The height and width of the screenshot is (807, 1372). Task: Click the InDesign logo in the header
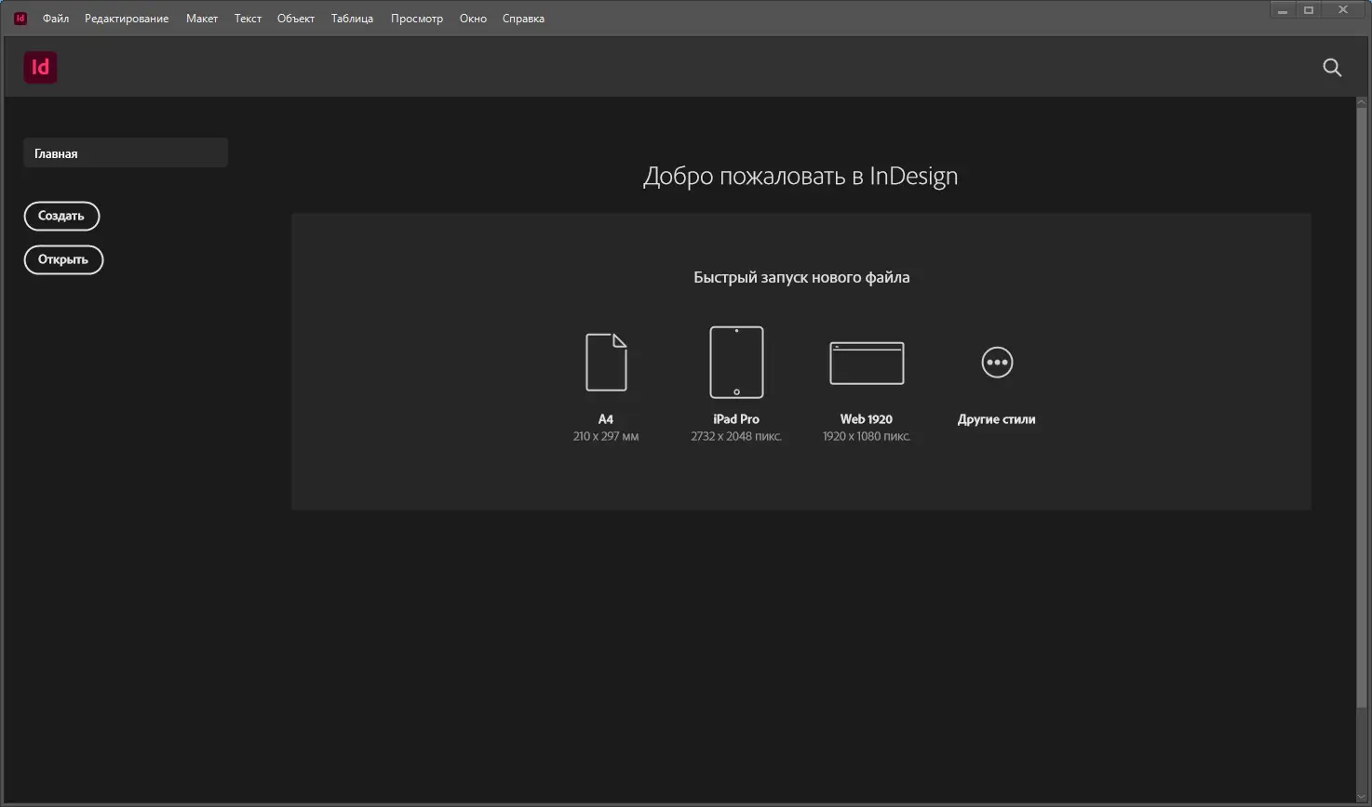pyautogui.click(x=40, y=67)
